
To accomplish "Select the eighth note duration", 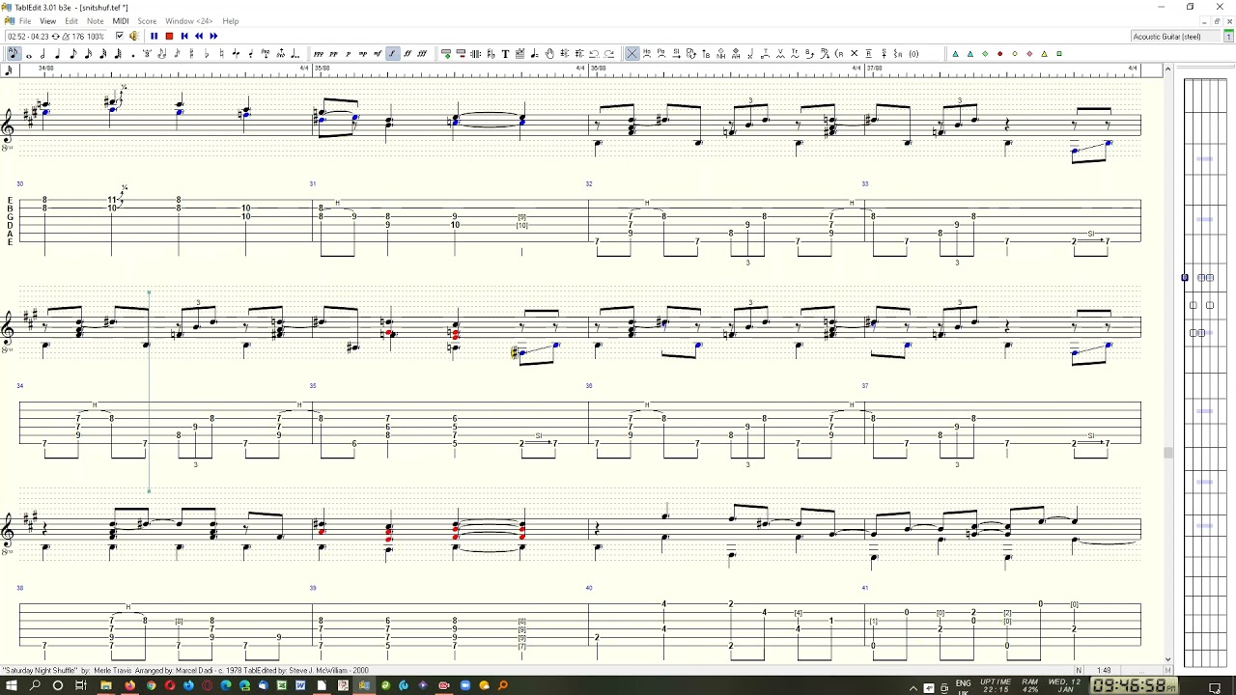I will coord(73,54).
